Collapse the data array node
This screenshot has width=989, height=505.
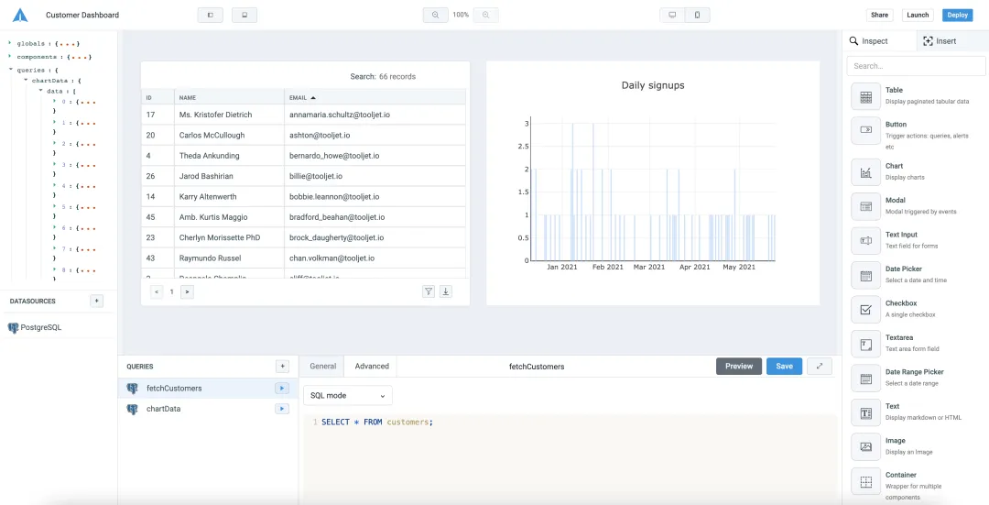click(x=40, y=90)
